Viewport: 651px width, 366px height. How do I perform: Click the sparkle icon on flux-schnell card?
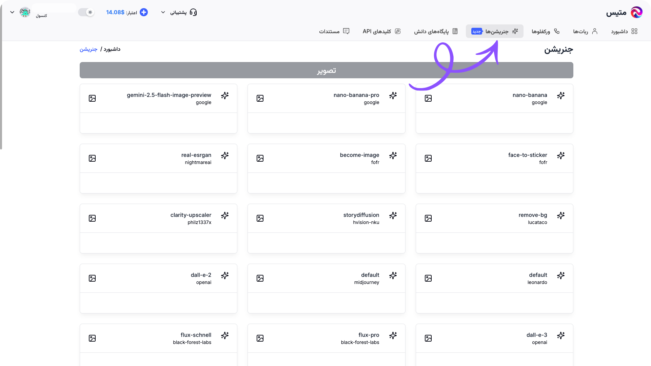[225, 335]
